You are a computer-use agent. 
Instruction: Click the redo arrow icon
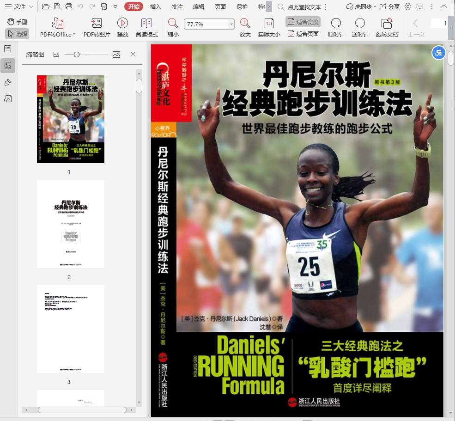tap(92, 6)
